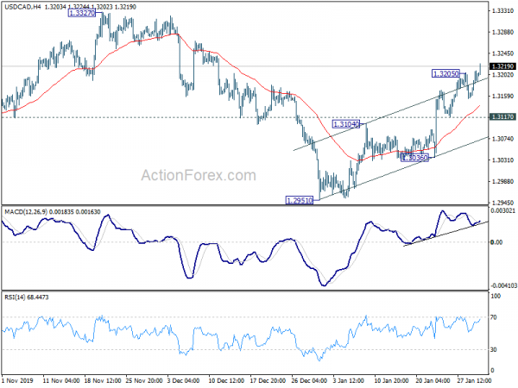Click the 1.32450 price axis value
Screen dimensions: 518x388
(x=502, y=53)
